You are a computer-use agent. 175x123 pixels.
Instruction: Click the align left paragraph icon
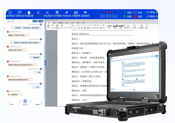88,28
